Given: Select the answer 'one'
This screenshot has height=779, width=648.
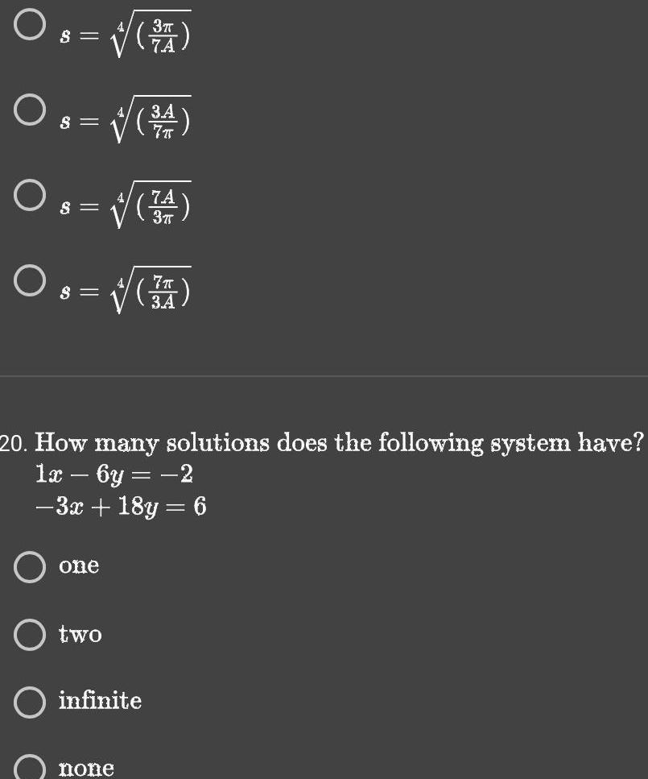Looking at the screenshot, I should point(29,567).
